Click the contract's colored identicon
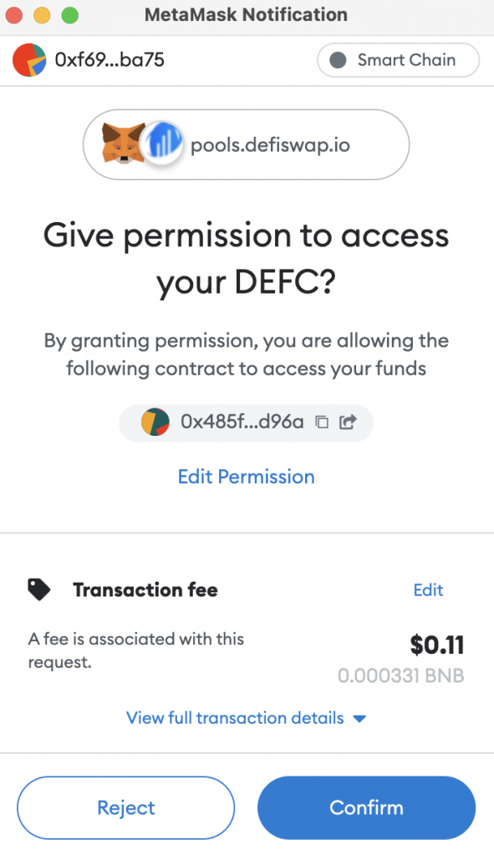494x855 pixels. click(155, 422)
